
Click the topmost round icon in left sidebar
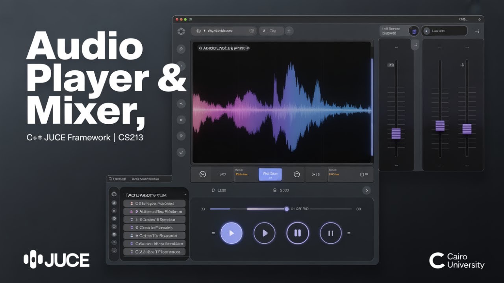pyautogui.click(x=181, y=49)
